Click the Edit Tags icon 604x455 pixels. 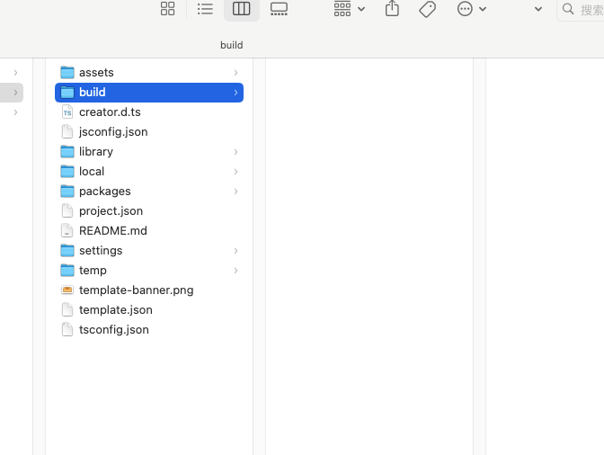428,9
